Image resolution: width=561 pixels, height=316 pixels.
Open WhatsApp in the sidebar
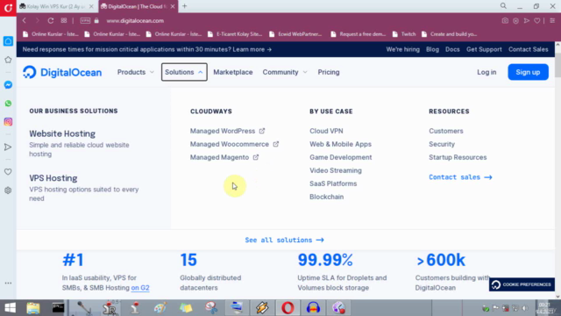(8, 104)
